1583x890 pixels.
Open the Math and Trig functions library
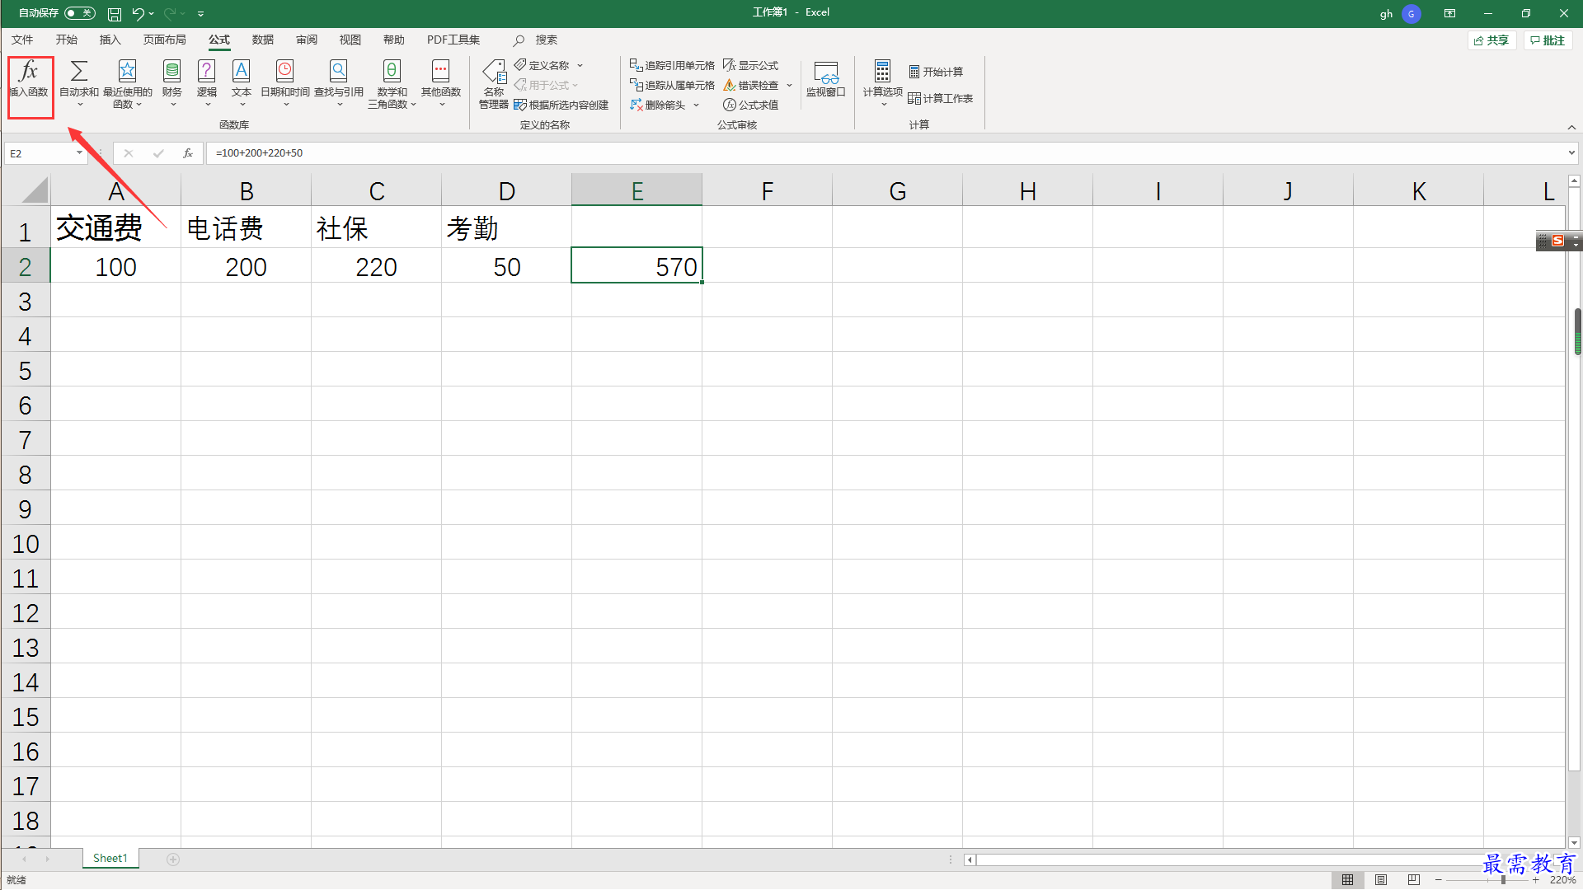coord(392,82)
